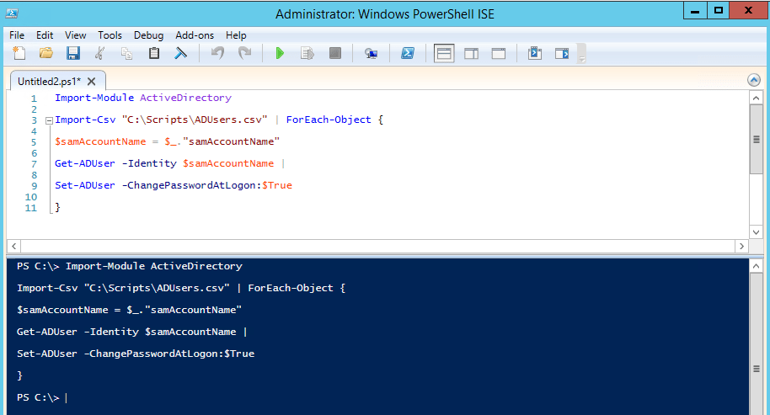Maximize the PowerShell ISE window

click(719, 11)
